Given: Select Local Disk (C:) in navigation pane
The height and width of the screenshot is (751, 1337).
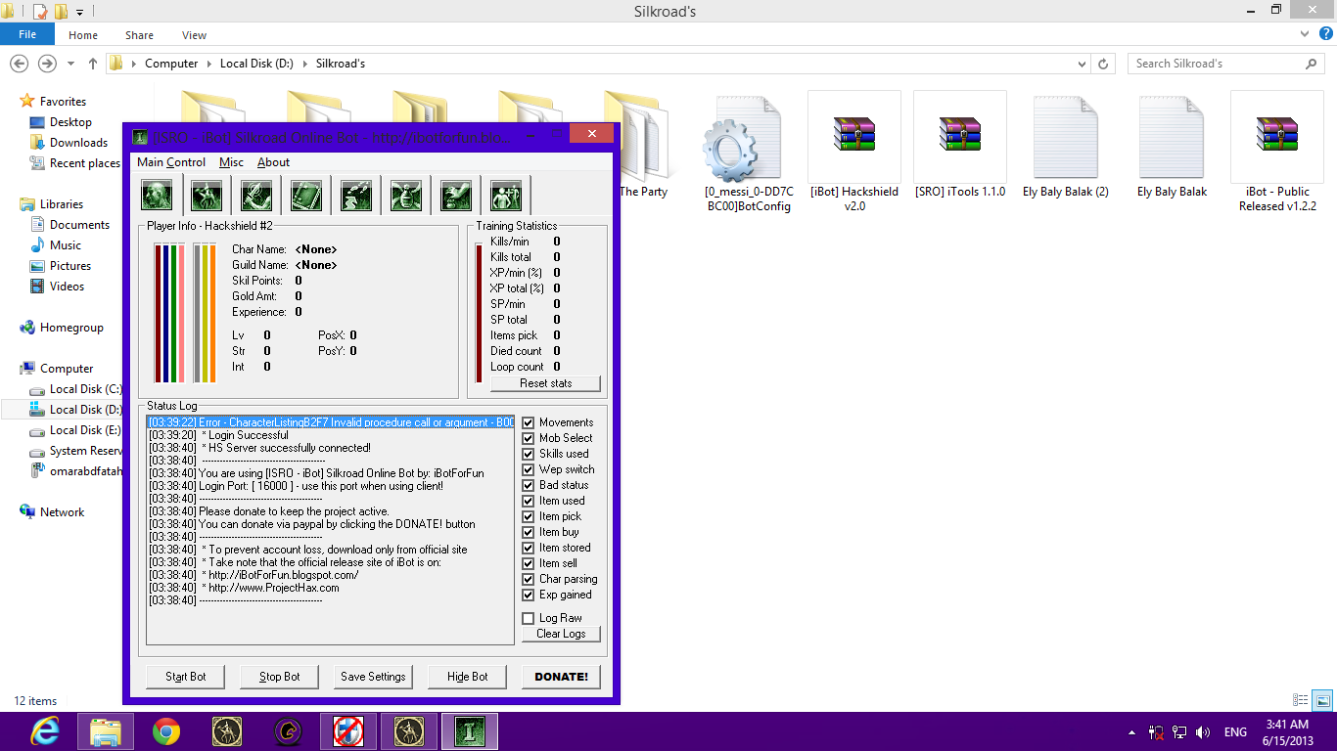Looking at the screenshot, I should pyautogui.click(x=75, y=389).
